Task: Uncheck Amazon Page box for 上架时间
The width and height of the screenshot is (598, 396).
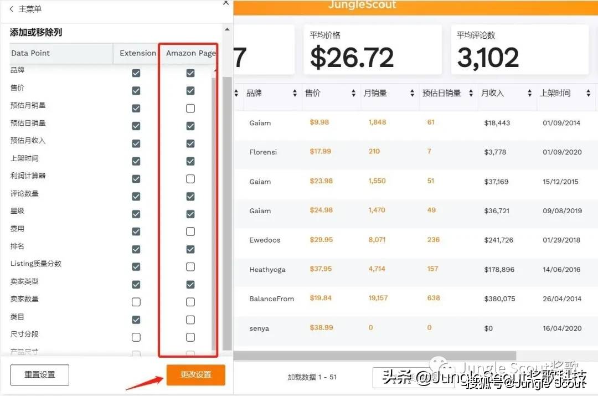Action: point(190,161)
